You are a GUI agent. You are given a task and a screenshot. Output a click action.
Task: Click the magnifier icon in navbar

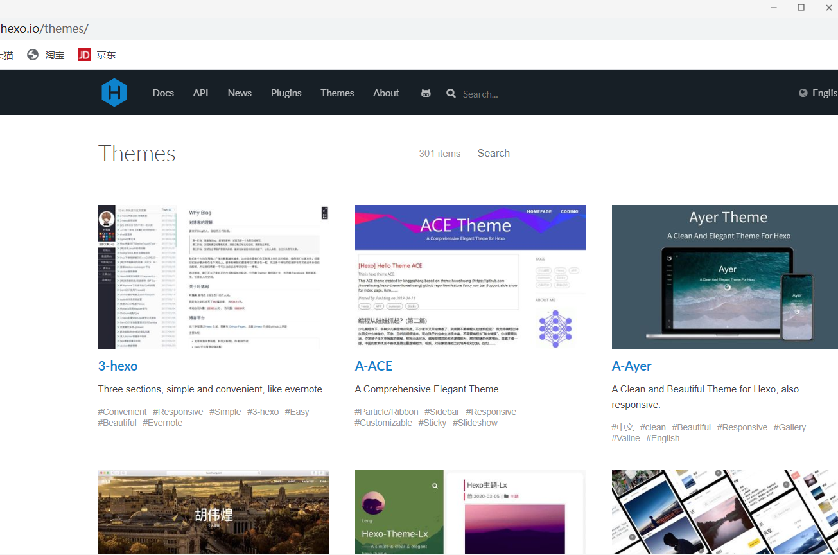451,93
